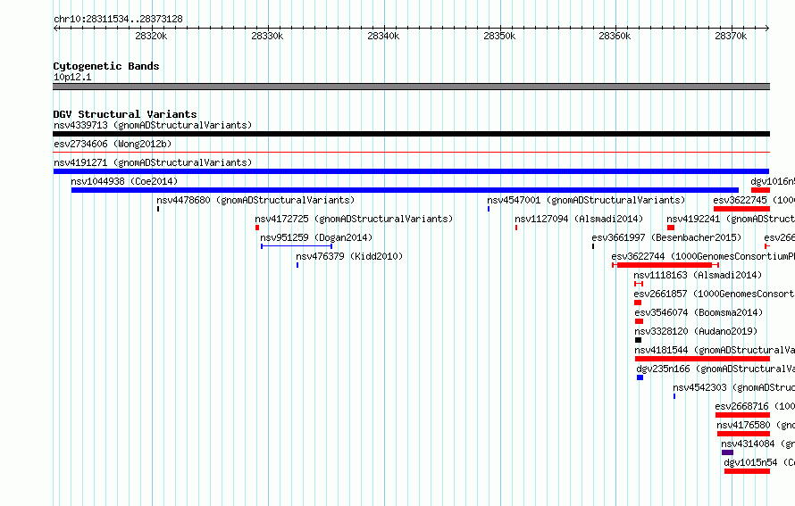Click the 28320k ruler tick label
The height and width of the screenshot is (506, 795).
[x=151, y=36]
